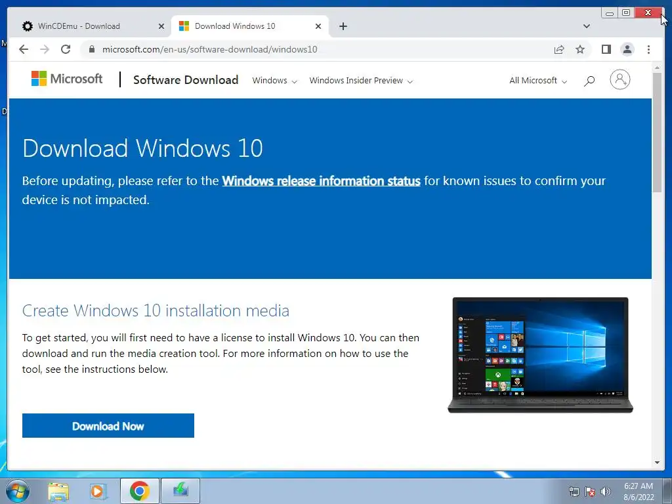
Task: Open the Chrome side panel icon
Action: point(606,49)
